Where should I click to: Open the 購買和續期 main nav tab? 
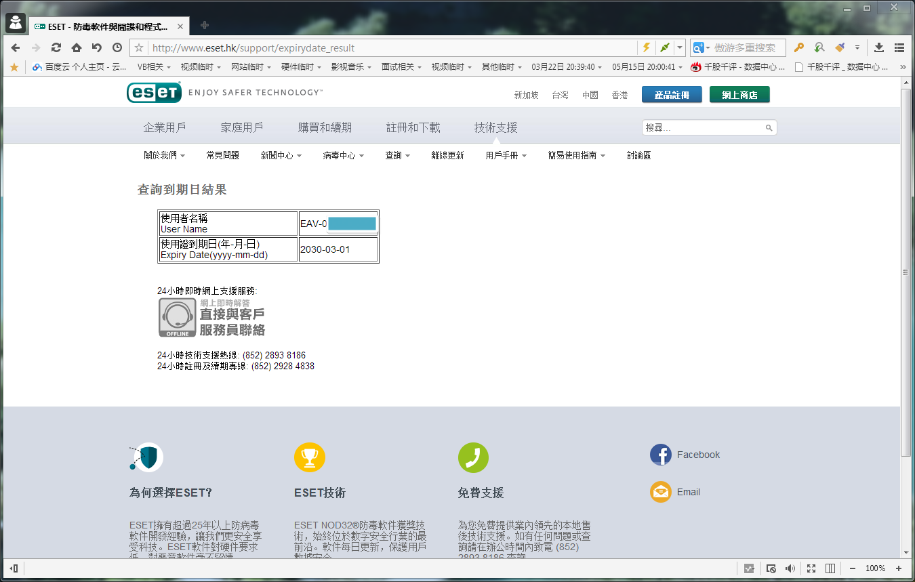coord(325,127)
